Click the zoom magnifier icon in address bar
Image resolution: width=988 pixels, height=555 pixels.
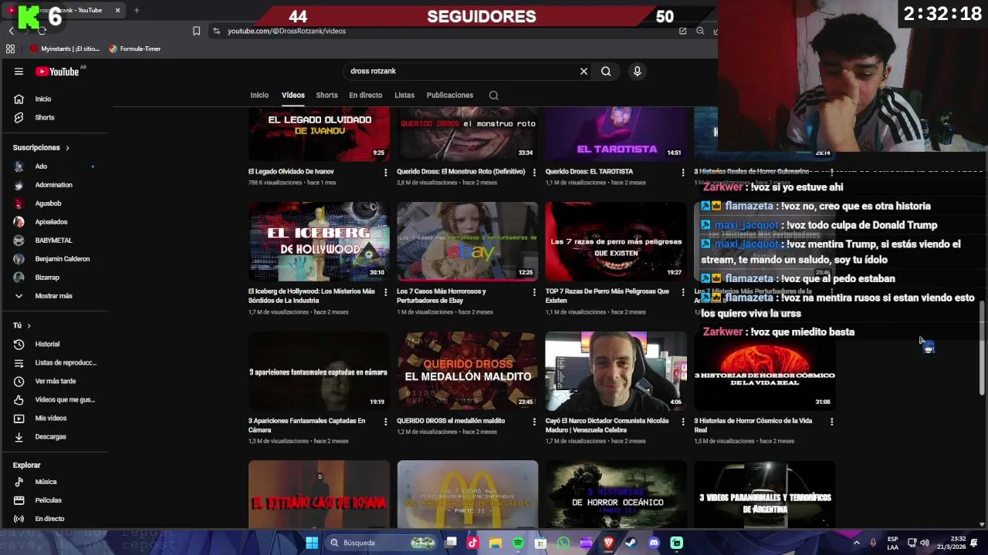tap(700, 31)
